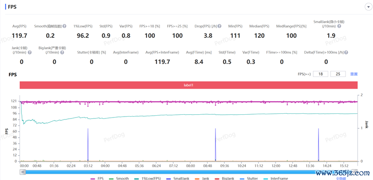Viewport: 373px width, 180px height.
Task: Toggle the FPS series in legend
Action: coord(97,178)
